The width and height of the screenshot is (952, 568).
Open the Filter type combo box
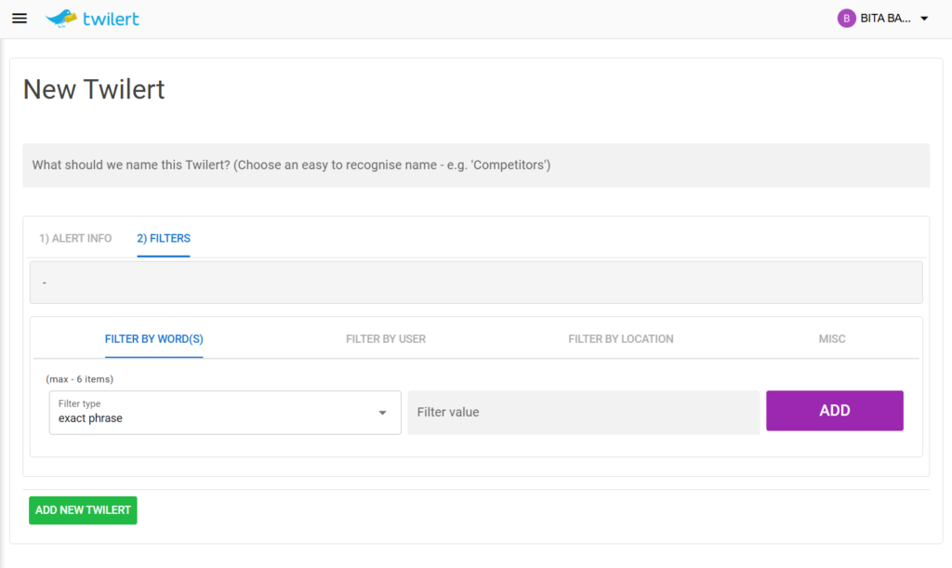click(214, 412)
